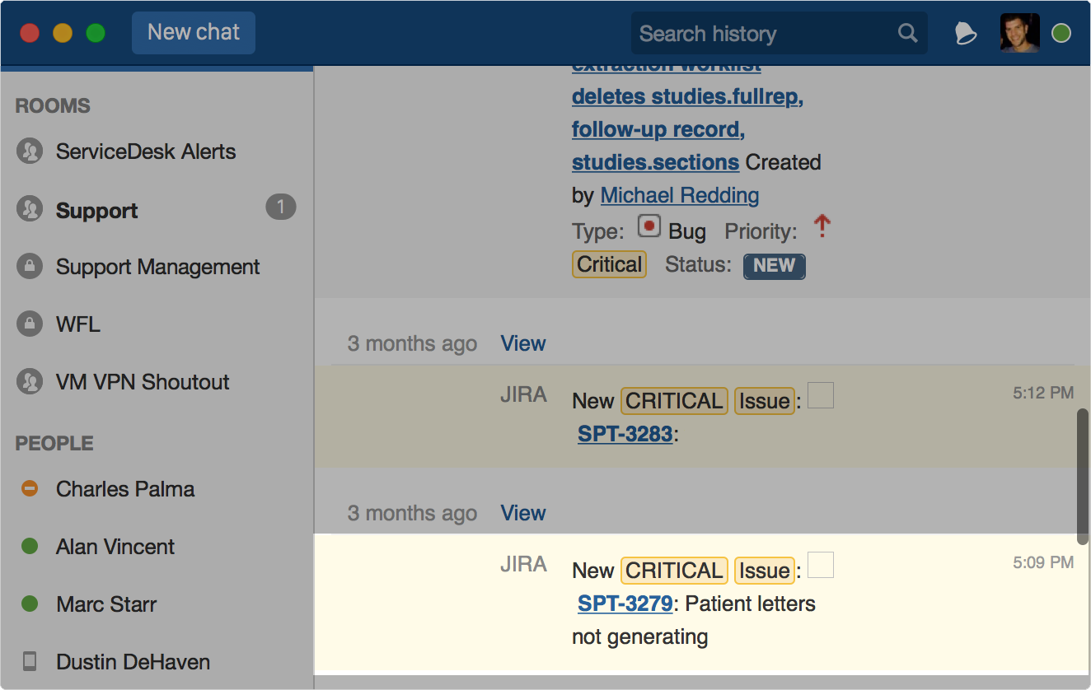Click the notifications bell icon
This screenshot has width=1091, height=690.
[x=965, y=33]
